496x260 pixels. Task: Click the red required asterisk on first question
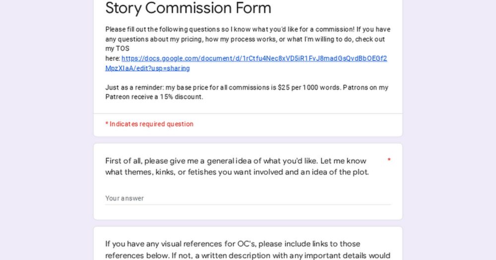pyautogui.click(x=389, y=160)
